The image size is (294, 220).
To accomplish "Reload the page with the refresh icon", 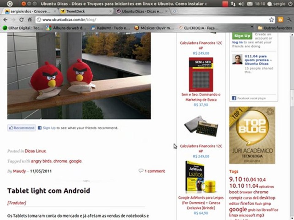I will [x=21, y=20].
